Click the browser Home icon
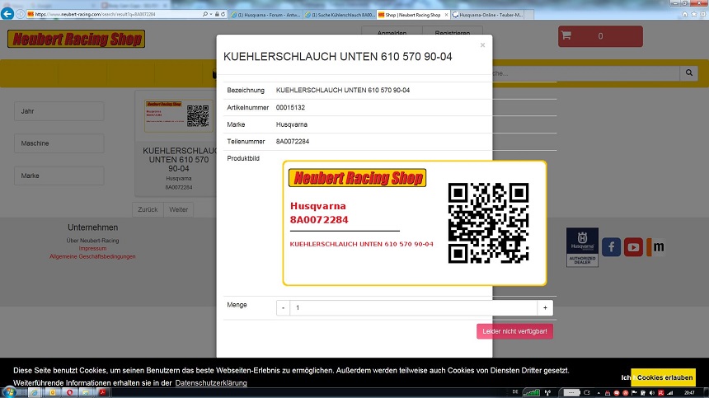 click(x=684, y=15)
